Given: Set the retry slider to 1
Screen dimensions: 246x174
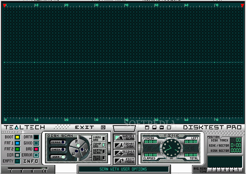Looking at the screenshot, I should (11, 171).
